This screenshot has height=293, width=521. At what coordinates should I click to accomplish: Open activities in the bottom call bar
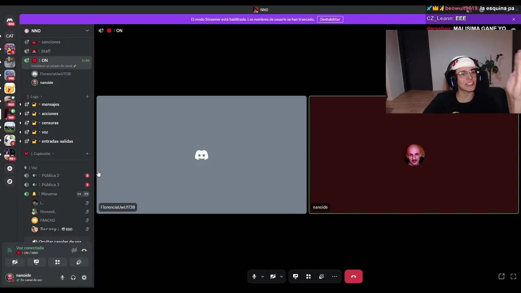click(x=309, y=276)
